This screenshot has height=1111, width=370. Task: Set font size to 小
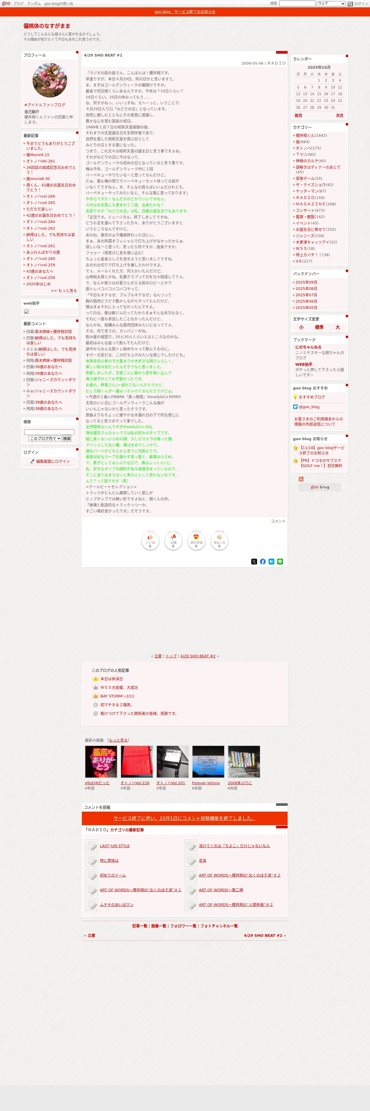301,327
